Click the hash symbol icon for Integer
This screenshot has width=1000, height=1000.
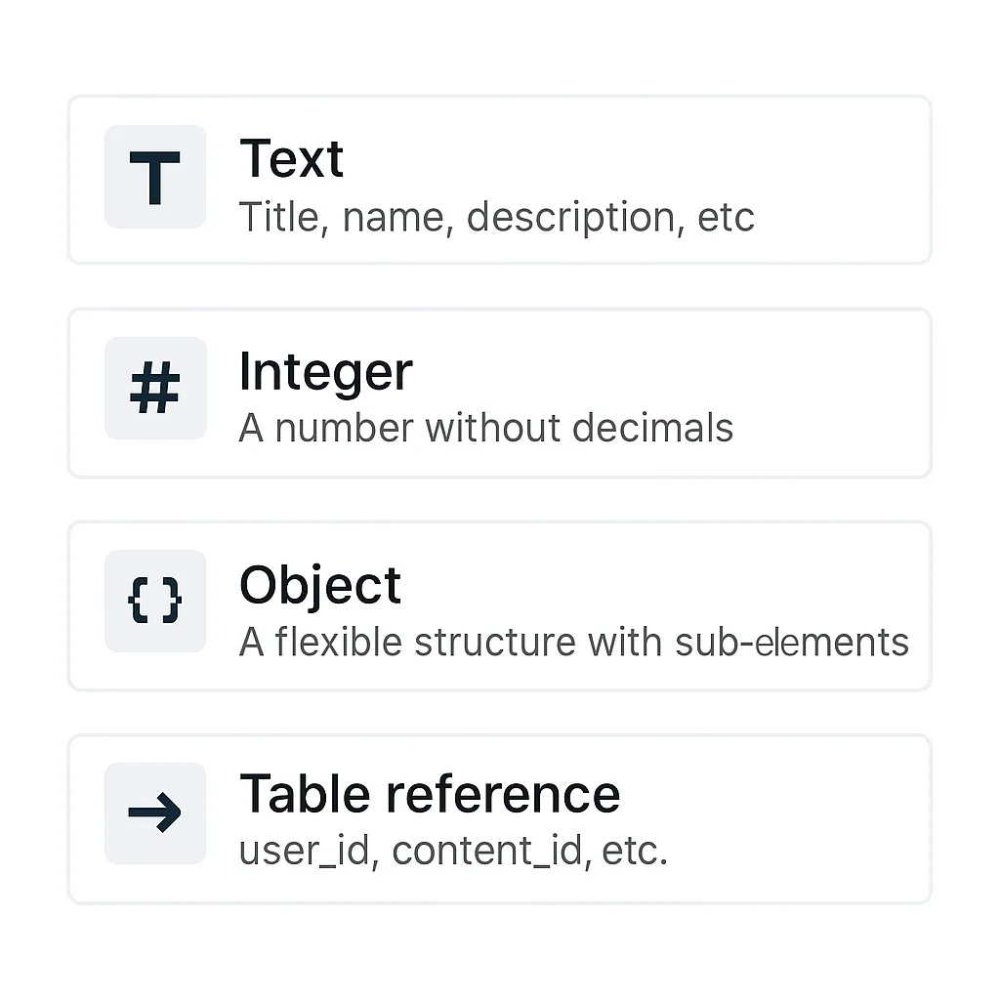click(x=155, y=388)
